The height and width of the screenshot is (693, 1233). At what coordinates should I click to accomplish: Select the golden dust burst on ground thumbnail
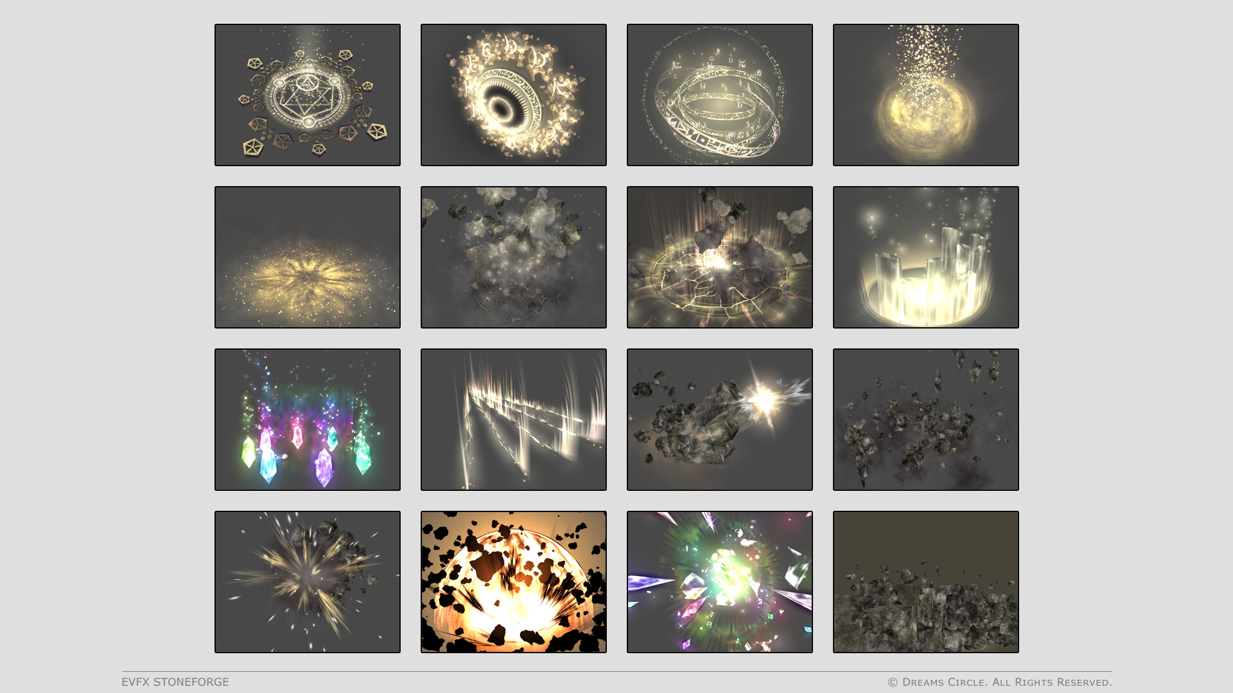pyautogui.click(x=307, y=257)
